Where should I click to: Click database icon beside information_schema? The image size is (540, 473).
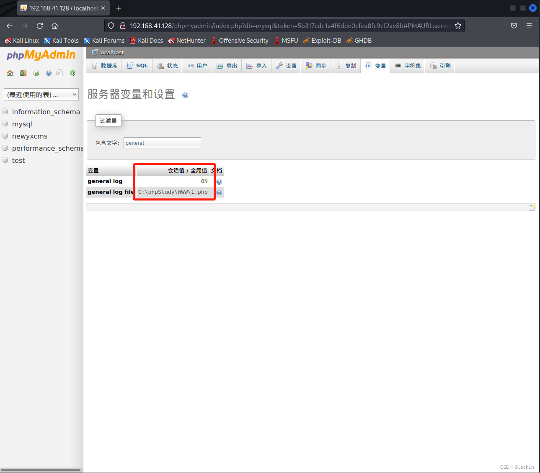[x=5, y=112]
